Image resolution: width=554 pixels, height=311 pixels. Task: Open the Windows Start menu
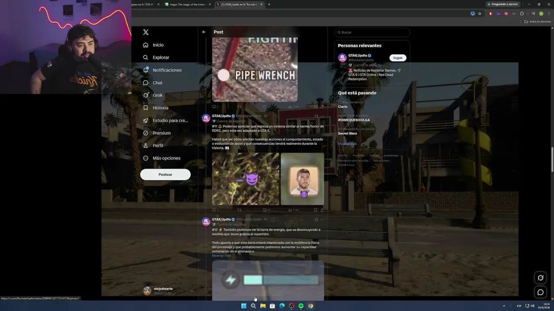[x=244, y=306]
